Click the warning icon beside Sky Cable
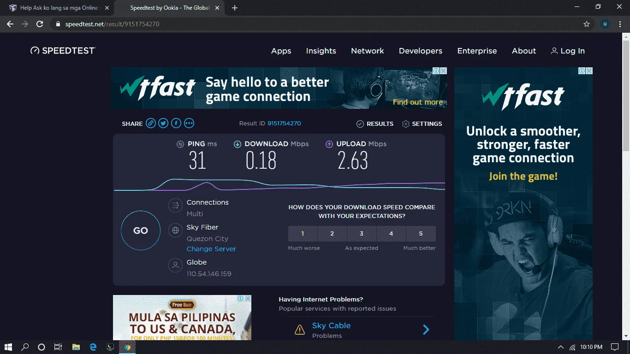This screenshot has width=630, height=354. 300,330
